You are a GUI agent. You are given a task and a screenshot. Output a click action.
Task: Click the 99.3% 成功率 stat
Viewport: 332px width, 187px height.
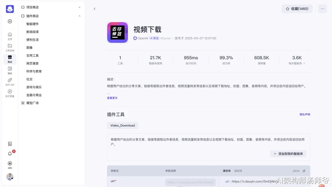pyautogui.click(x=226, y=60)
